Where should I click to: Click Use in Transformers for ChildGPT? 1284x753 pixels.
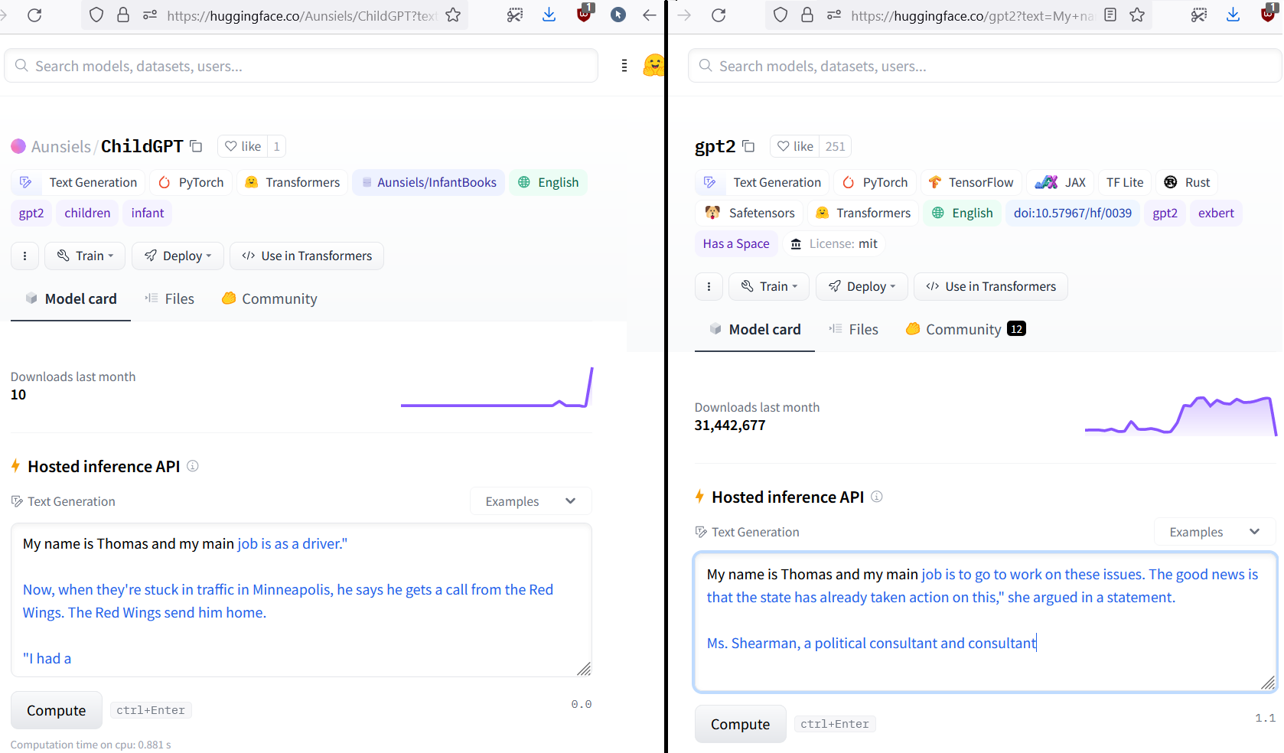307,256
